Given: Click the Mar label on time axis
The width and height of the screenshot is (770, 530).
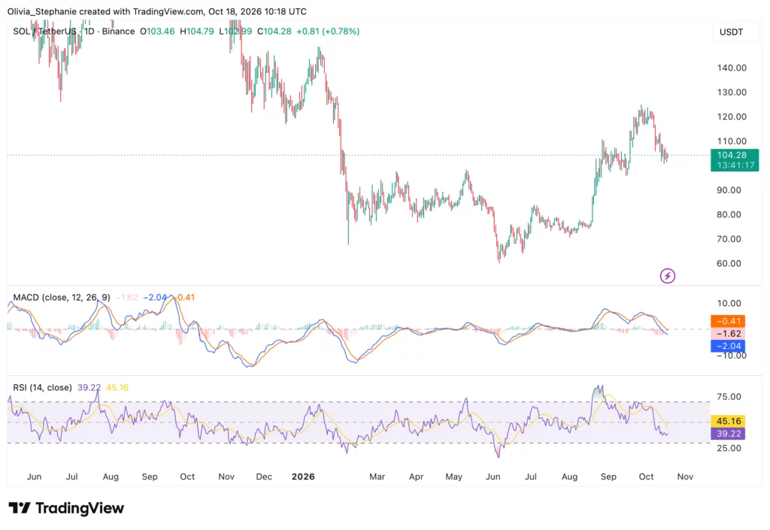Looking at the screenshot, I should pyautogui.click(x=377, y=477).
